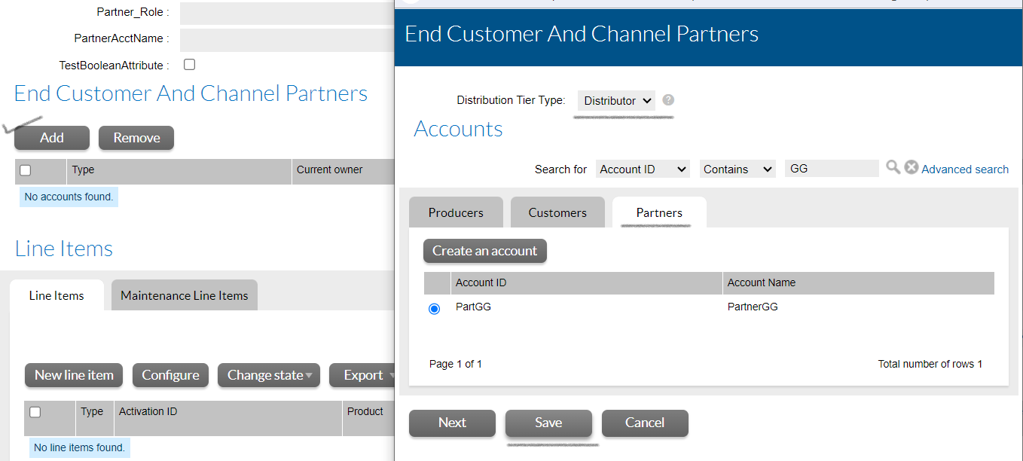The height and width of the screenshot is (461, 1023).
Task: Click the Product column header
Action: click(368, 418)
